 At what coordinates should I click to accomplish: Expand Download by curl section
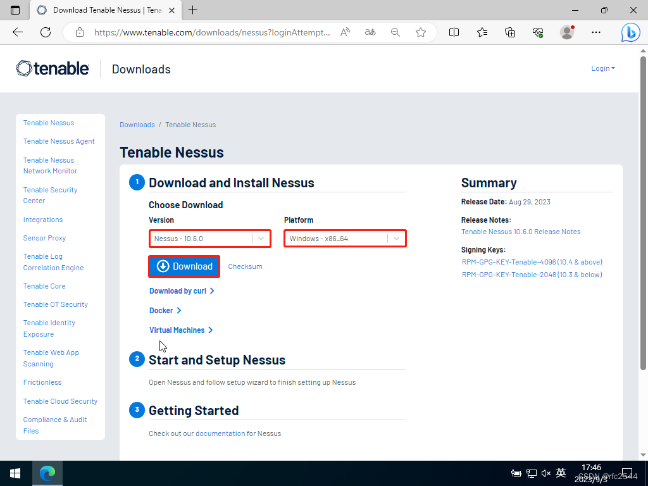tap(182, 291)
